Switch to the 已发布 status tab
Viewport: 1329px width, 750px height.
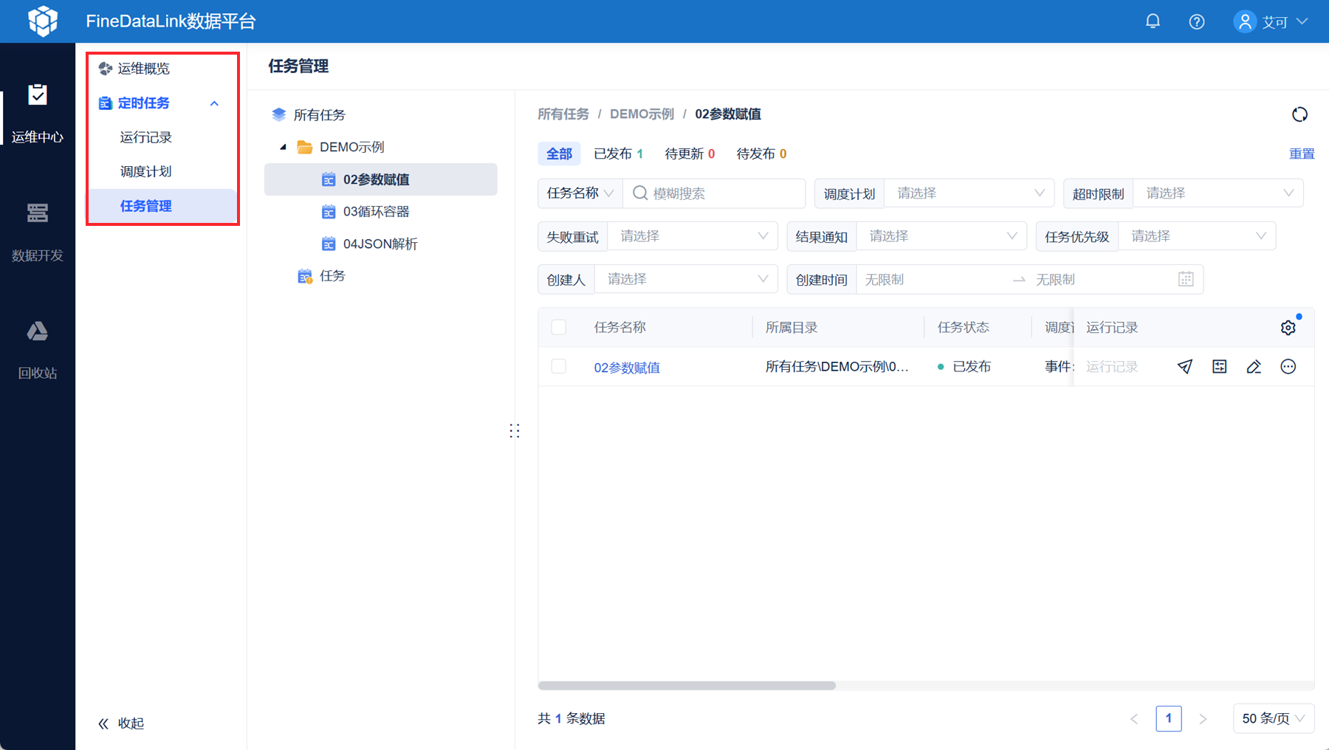619,154
